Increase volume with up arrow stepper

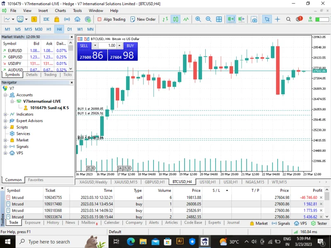point(120,45)
